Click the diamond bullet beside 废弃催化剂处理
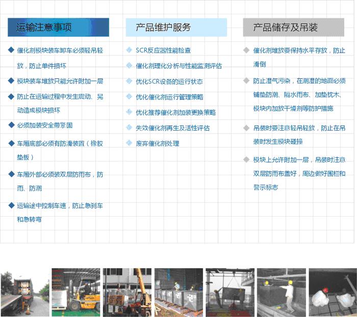The height and width of the screenshot is (317, 357). [130, 143]
